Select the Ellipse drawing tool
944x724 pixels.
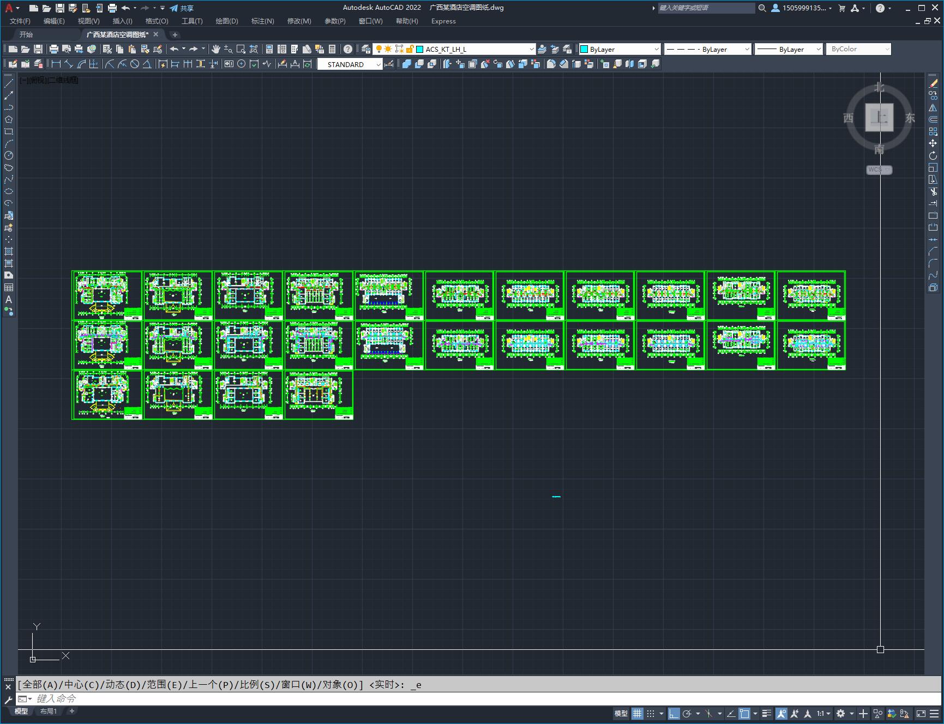click(x=9, y=191)
